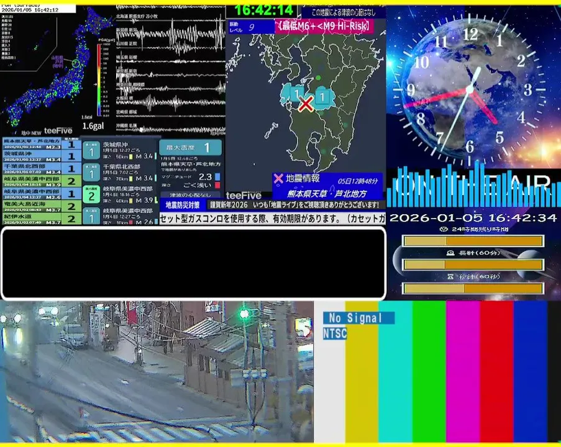Click the green circle marker on the Japan PGA map
561x447 pixels.
tap(76, 64)
